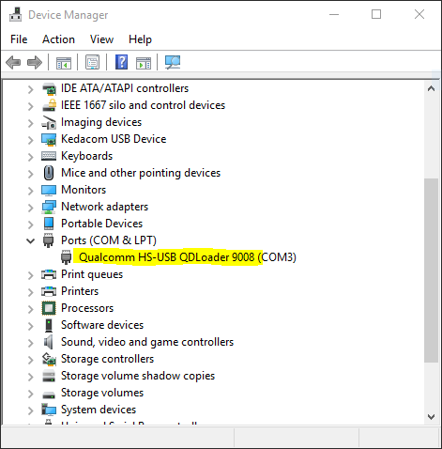Screen dimensions: 442x449
Task: Scan for hardware changes via monitor icon
Action: (173, 62)
